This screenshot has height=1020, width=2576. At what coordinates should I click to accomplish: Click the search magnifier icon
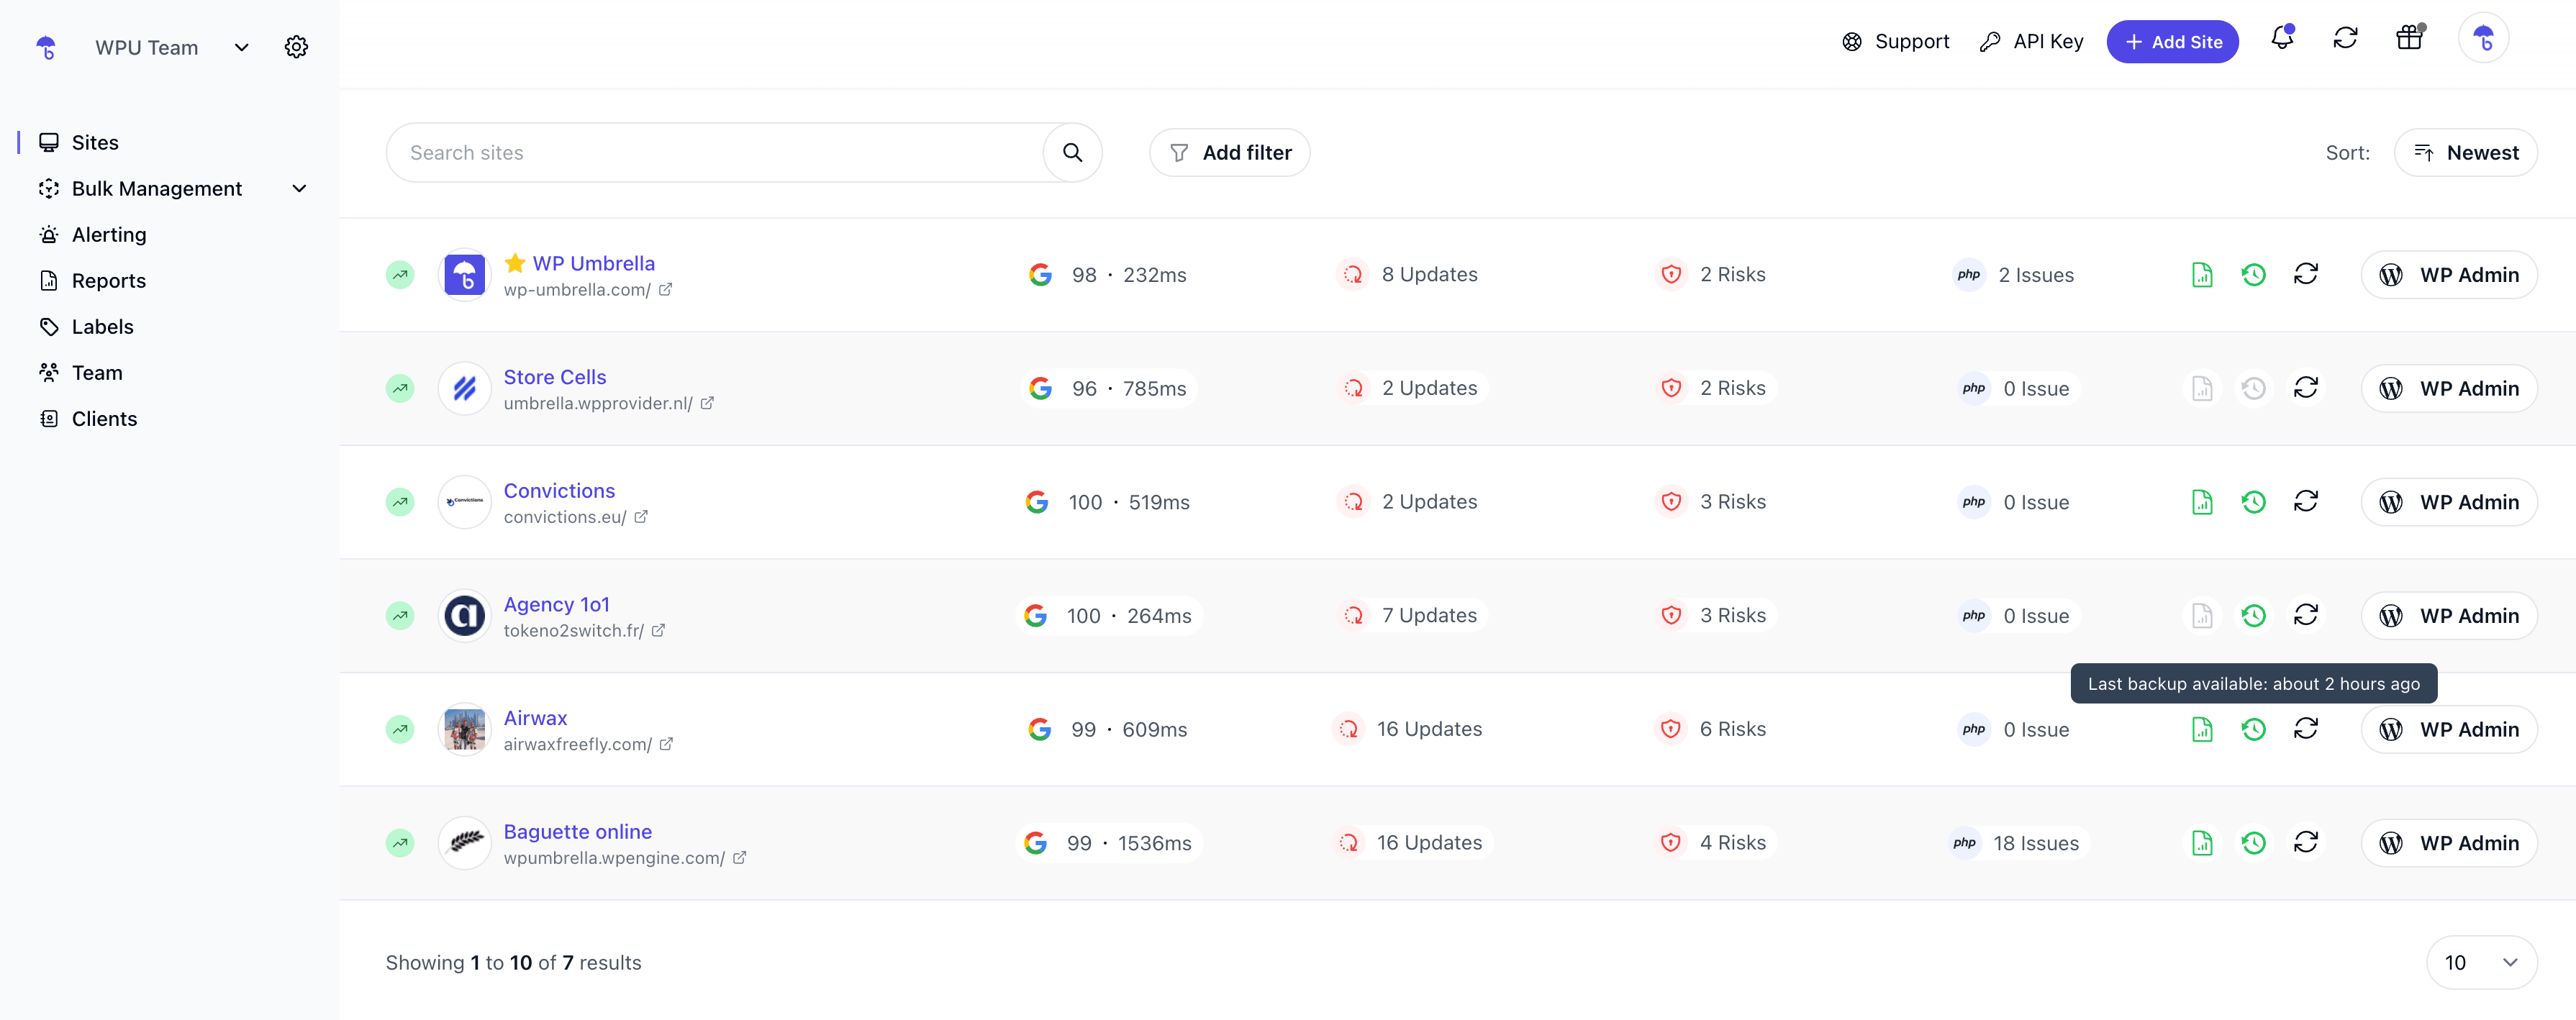pos(1072,153)
